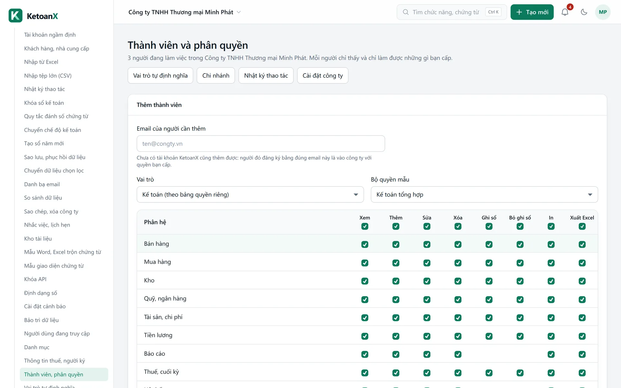Open the Vai trò dropdown
621x388 pixels.
tap(250, 194)
